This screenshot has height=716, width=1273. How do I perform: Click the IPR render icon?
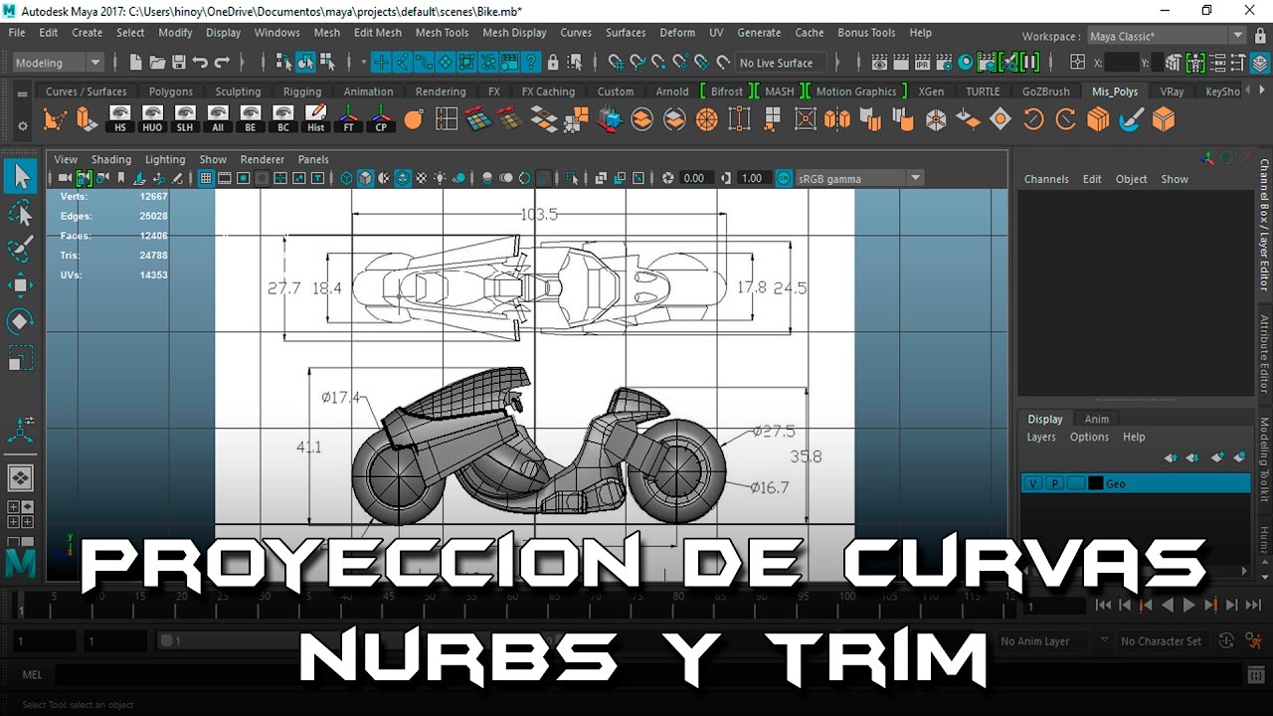[922, 63]
